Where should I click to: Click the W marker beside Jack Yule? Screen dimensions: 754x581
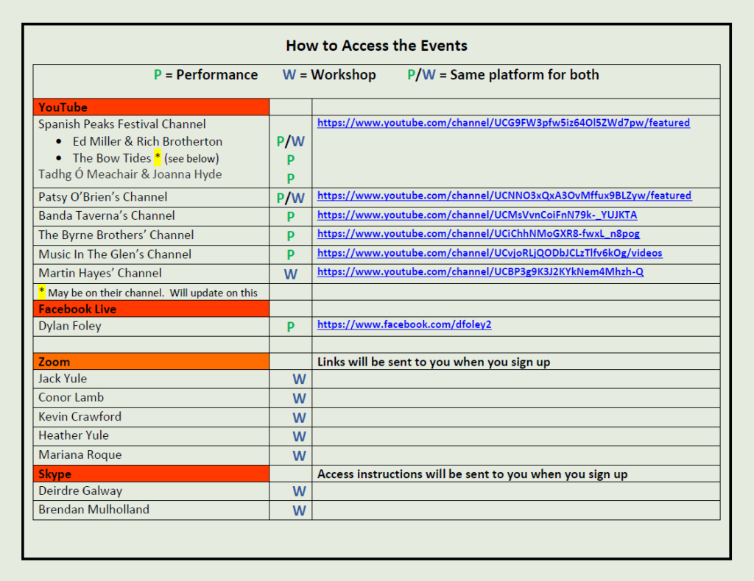pos(299,379)
